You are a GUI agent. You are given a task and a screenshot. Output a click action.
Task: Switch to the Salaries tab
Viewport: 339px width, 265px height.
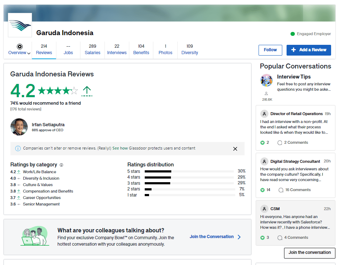(x=93, y=50)
